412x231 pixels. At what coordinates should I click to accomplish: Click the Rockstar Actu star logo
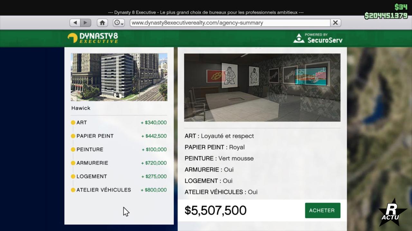coord(392,213)
